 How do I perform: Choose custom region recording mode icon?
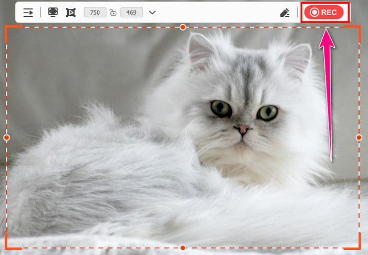(70, 13)
